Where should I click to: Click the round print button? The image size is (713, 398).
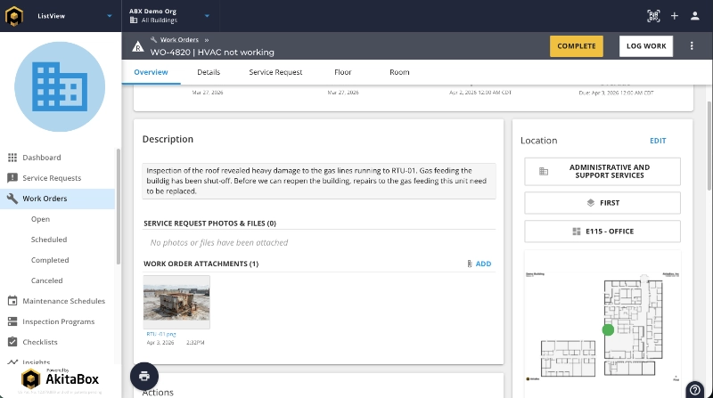(x=144, y=376)
